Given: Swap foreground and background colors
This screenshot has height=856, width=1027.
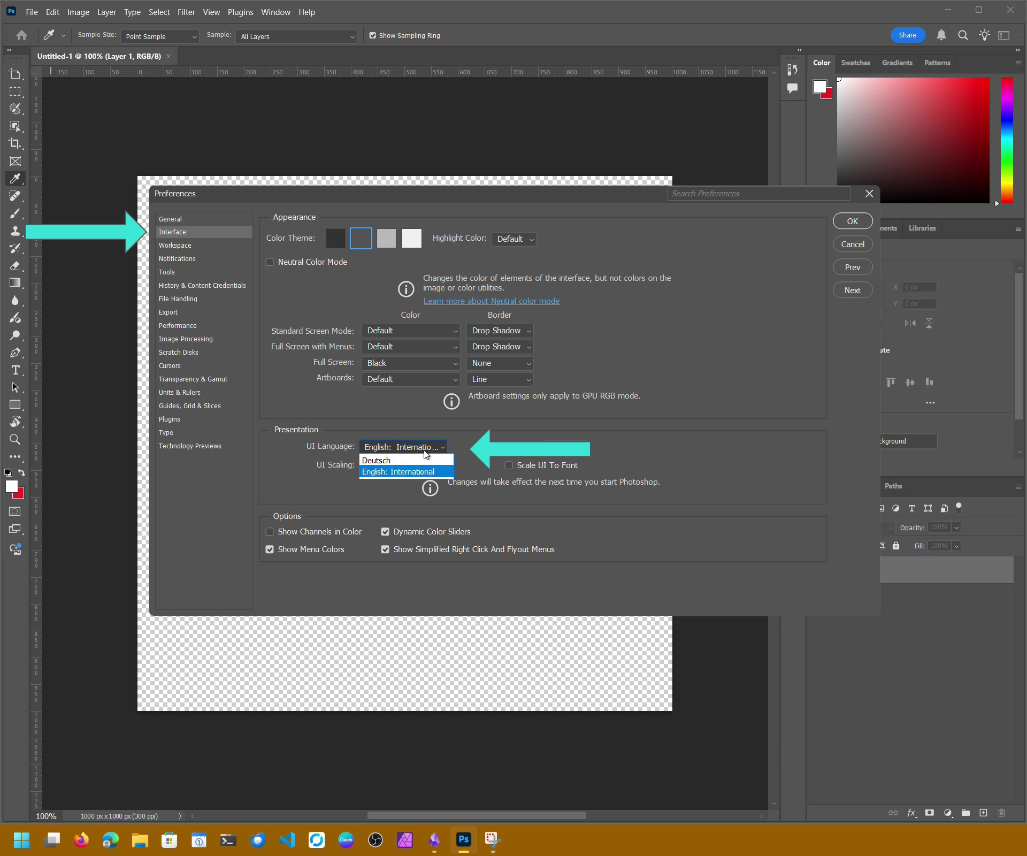Looking at the screenshot, I should 21,473.
